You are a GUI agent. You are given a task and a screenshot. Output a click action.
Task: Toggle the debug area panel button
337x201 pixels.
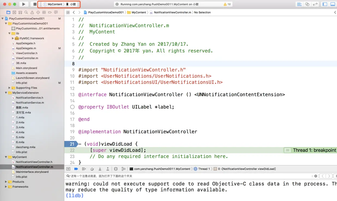point(333,4)
